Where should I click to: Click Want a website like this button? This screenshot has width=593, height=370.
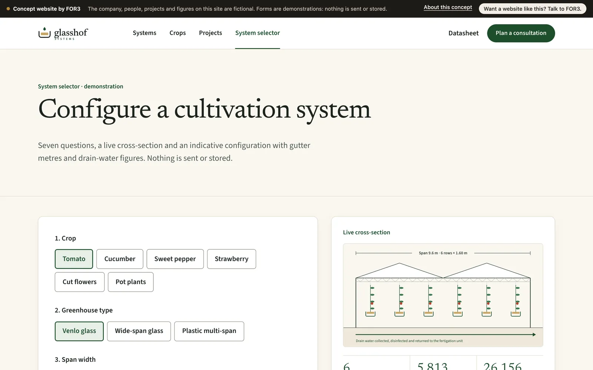pyautogui.click(x=532, y=9)
